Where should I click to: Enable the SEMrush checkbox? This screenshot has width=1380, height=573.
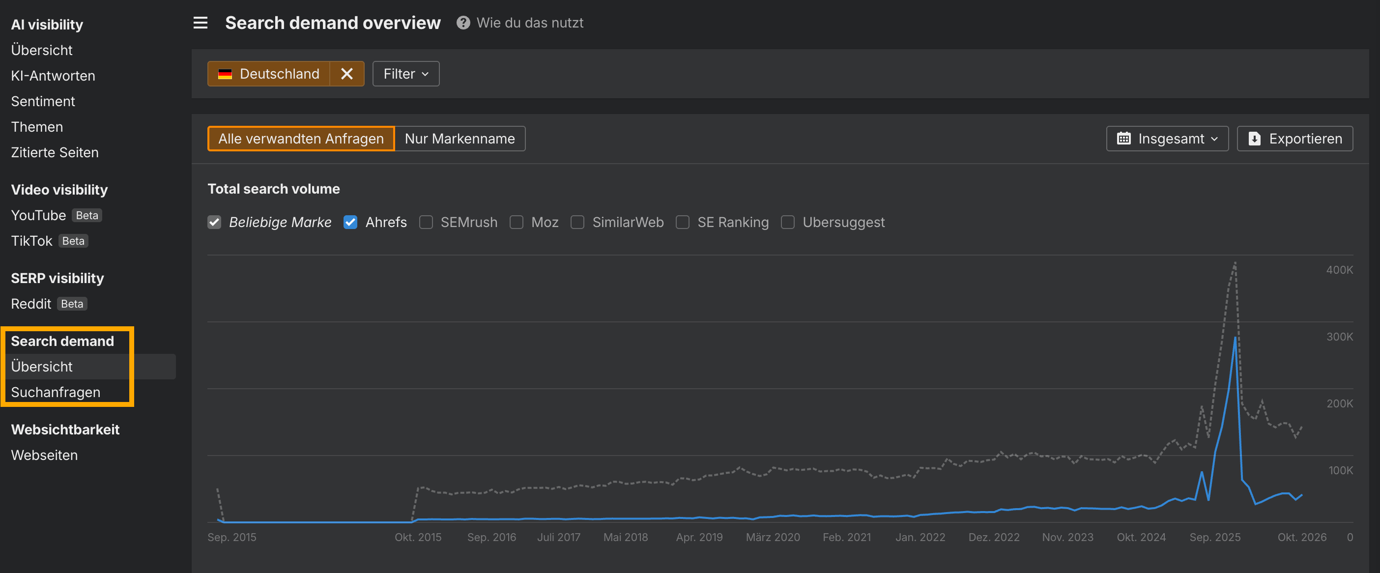426,222
